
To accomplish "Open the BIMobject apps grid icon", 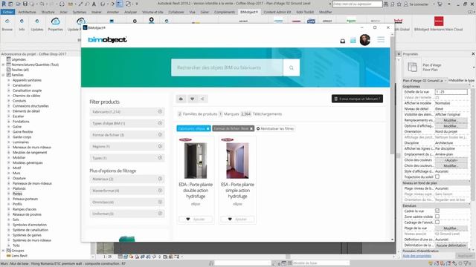I will coord(353,41).
